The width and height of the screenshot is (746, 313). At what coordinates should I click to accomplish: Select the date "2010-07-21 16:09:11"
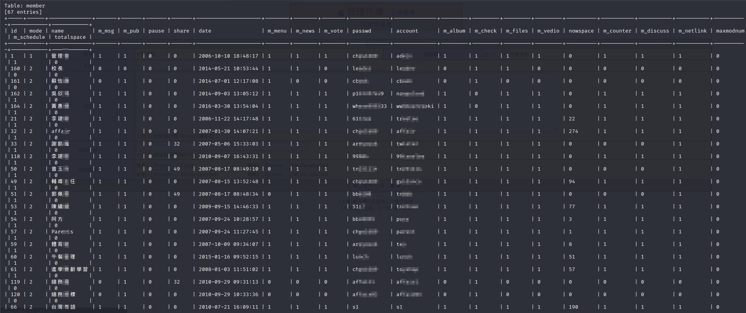coord(229,307)
